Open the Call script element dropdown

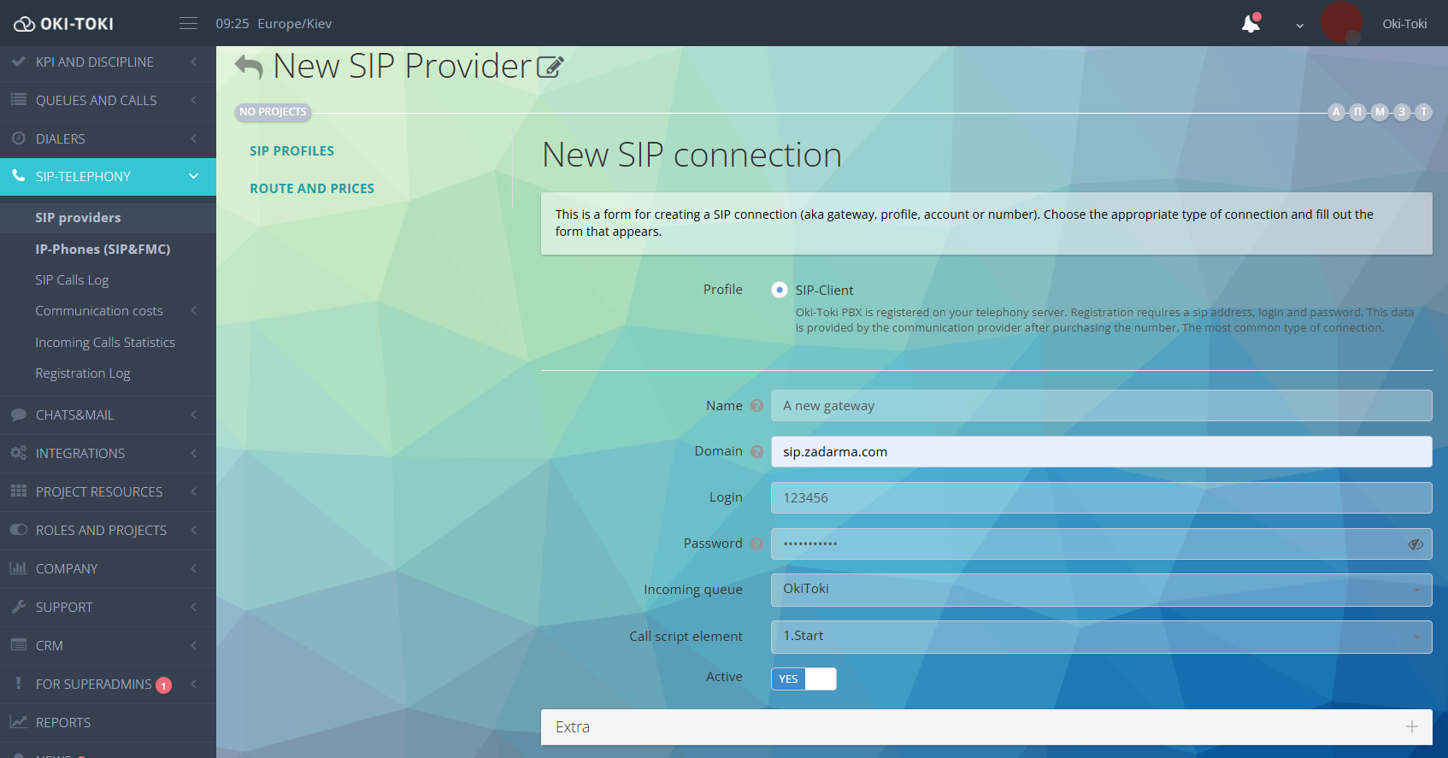coord(1100,637)
